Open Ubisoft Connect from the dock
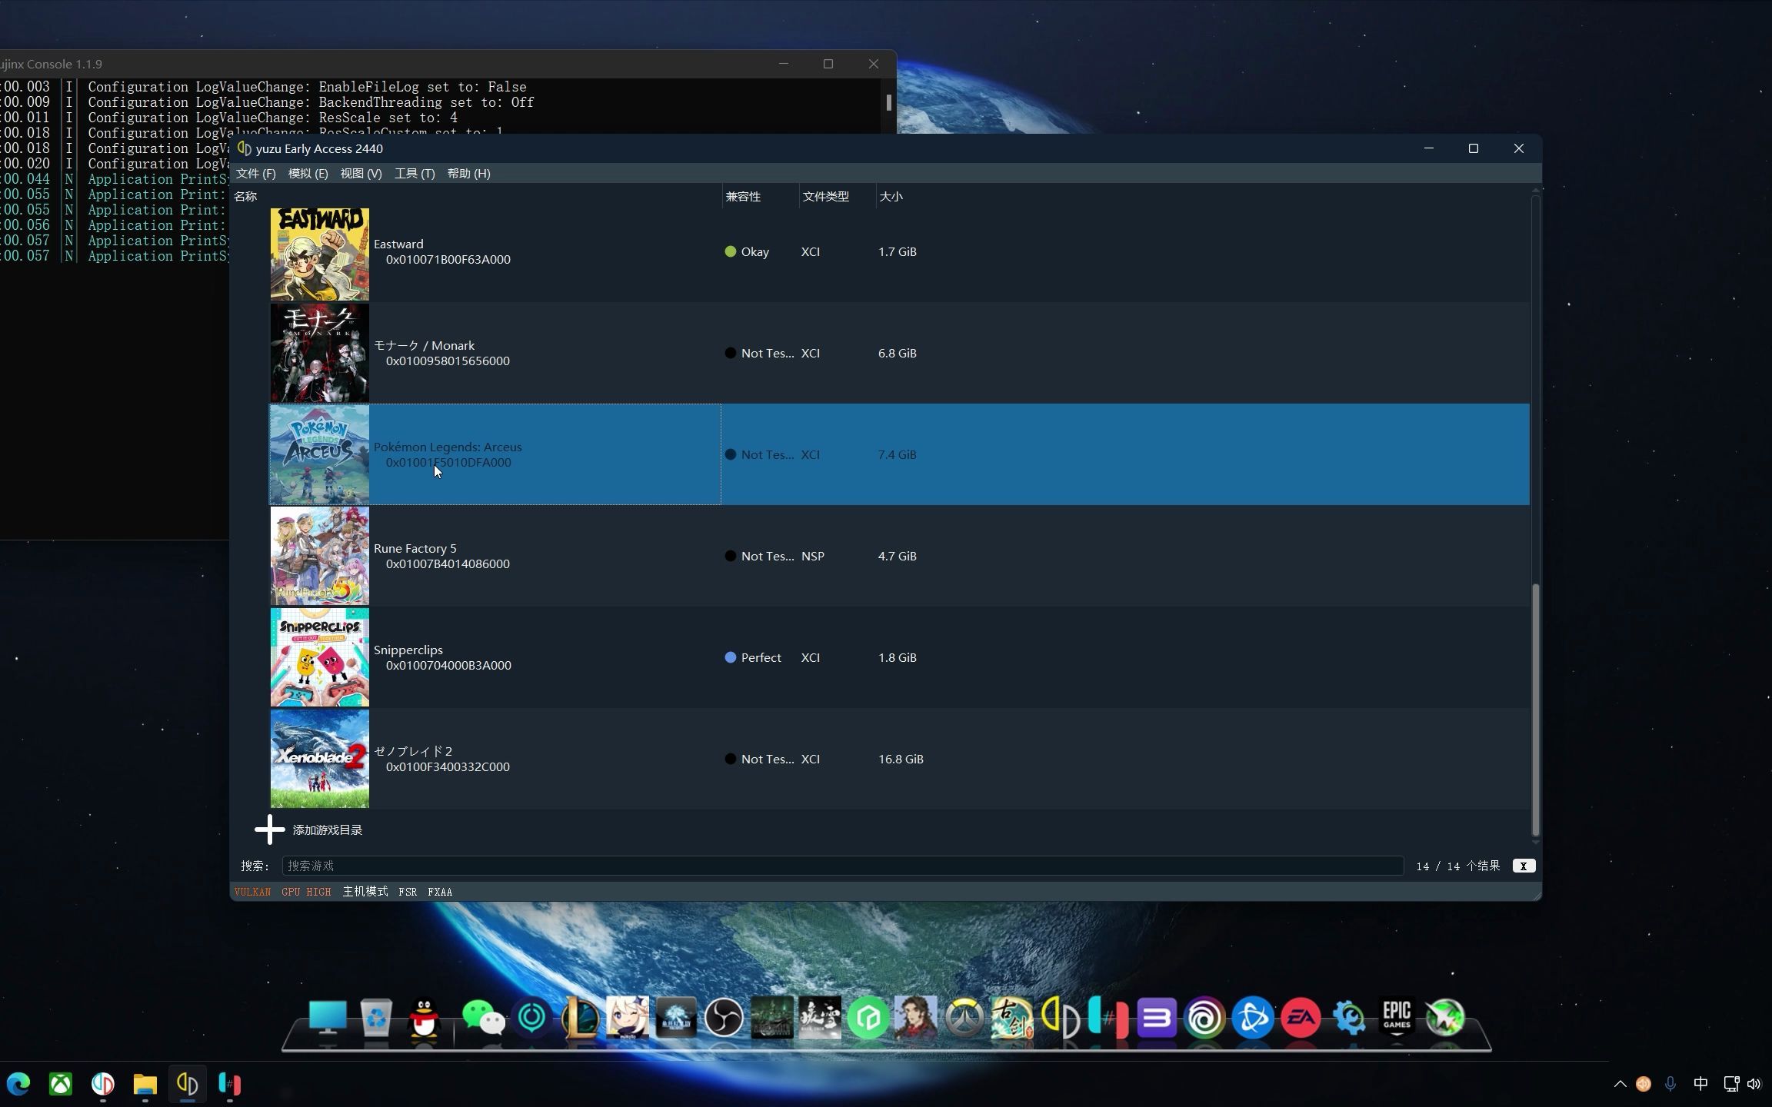1772x1107 pixels. [1204, 1019]
